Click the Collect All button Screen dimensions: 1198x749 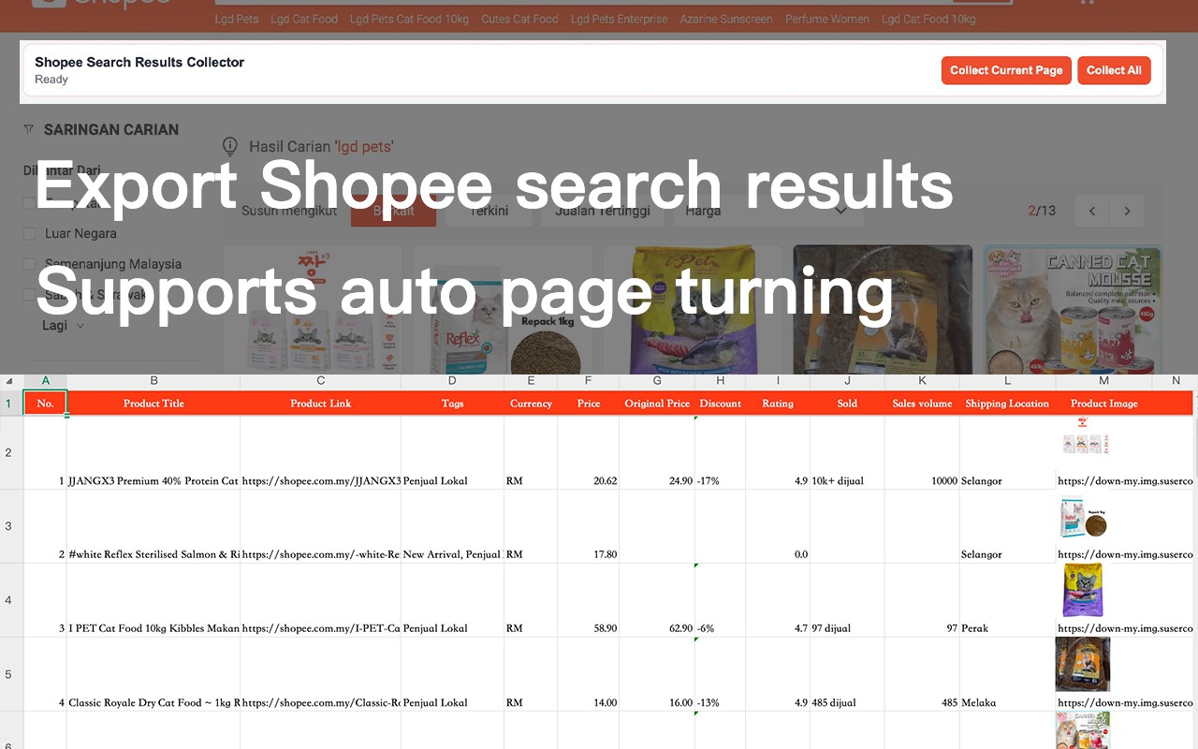[x=1114, y=70]
